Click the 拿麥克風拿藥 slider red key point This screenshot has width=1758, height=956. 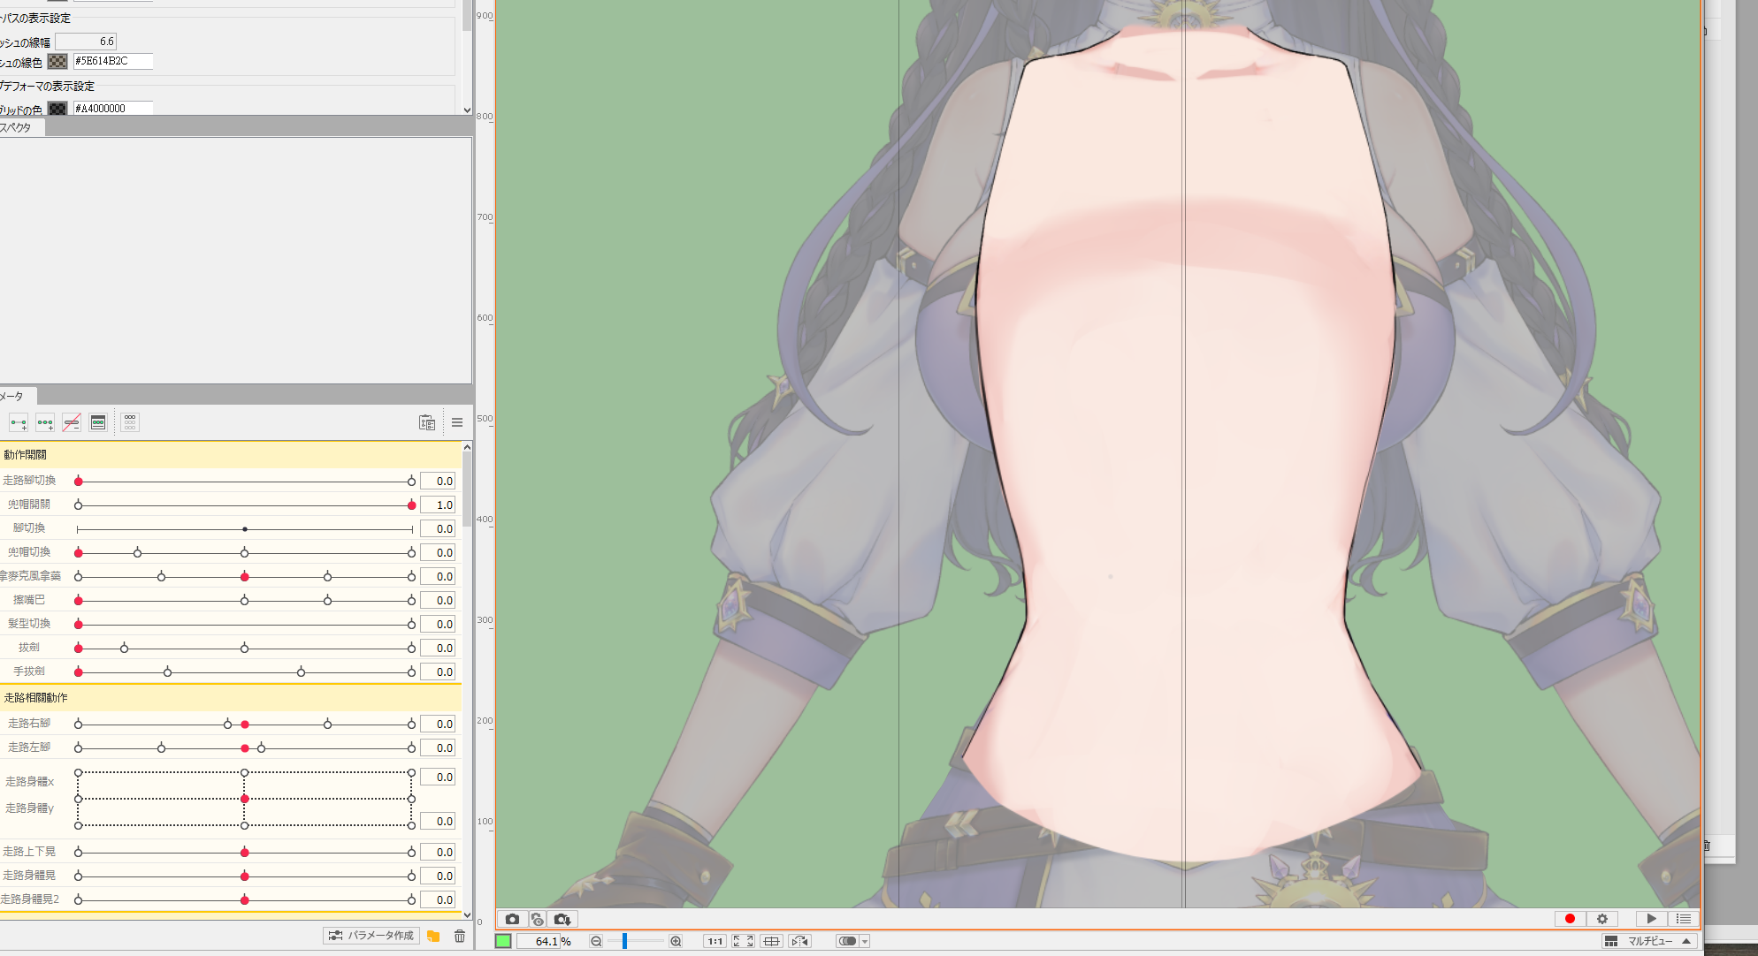click(245, 577)
